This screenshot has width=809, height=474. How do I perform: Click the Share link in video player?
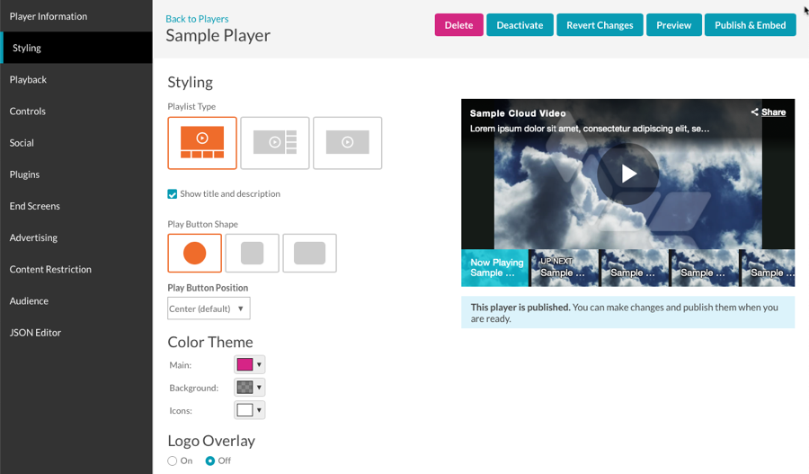[x=773, y=112]
